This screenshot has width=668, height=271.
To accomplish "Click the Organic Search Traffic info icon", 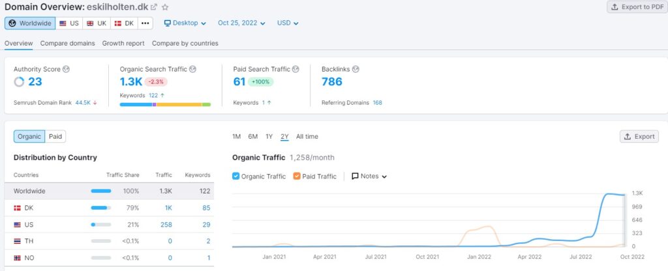I will pyautogui.click(x=192, y=69).
